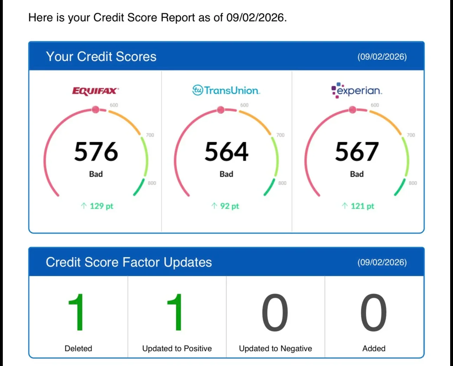Click the Added count of 0
The height and width of the screenshot is (366, 453).
pos(374,312)
